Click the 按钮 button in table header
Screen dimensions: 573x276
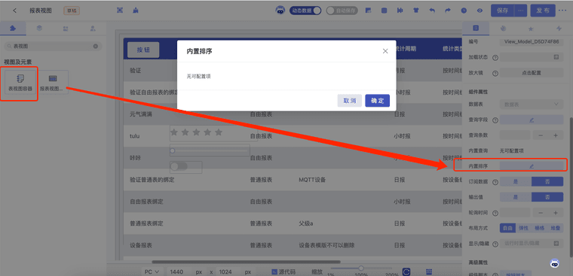click(x=143, y=50)
